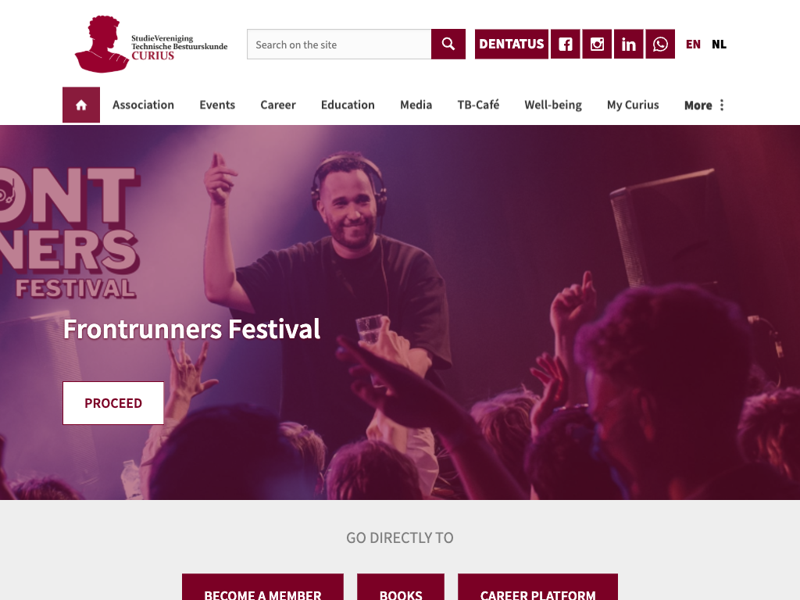Open the Association menu

click(144, 105)
